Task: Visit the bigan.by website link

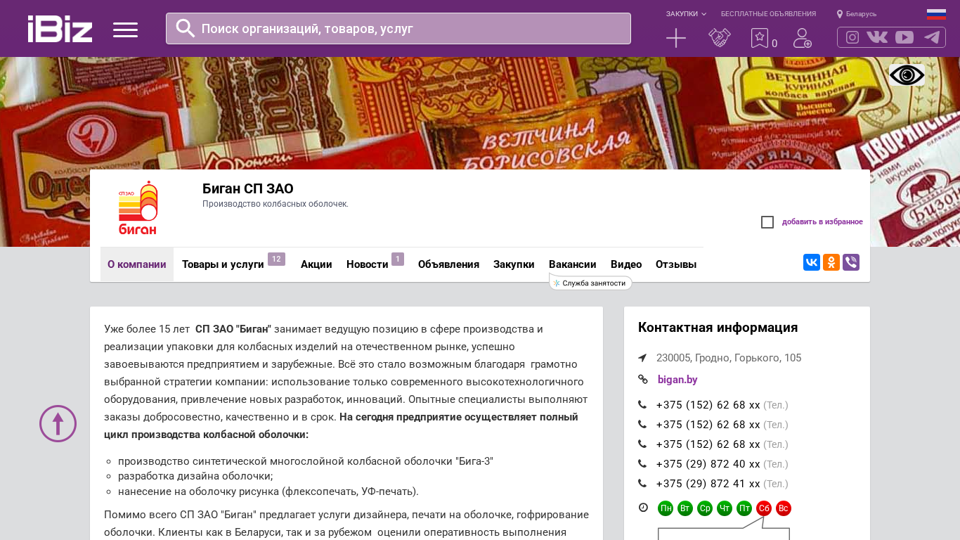Action: (x=677, y=380)
